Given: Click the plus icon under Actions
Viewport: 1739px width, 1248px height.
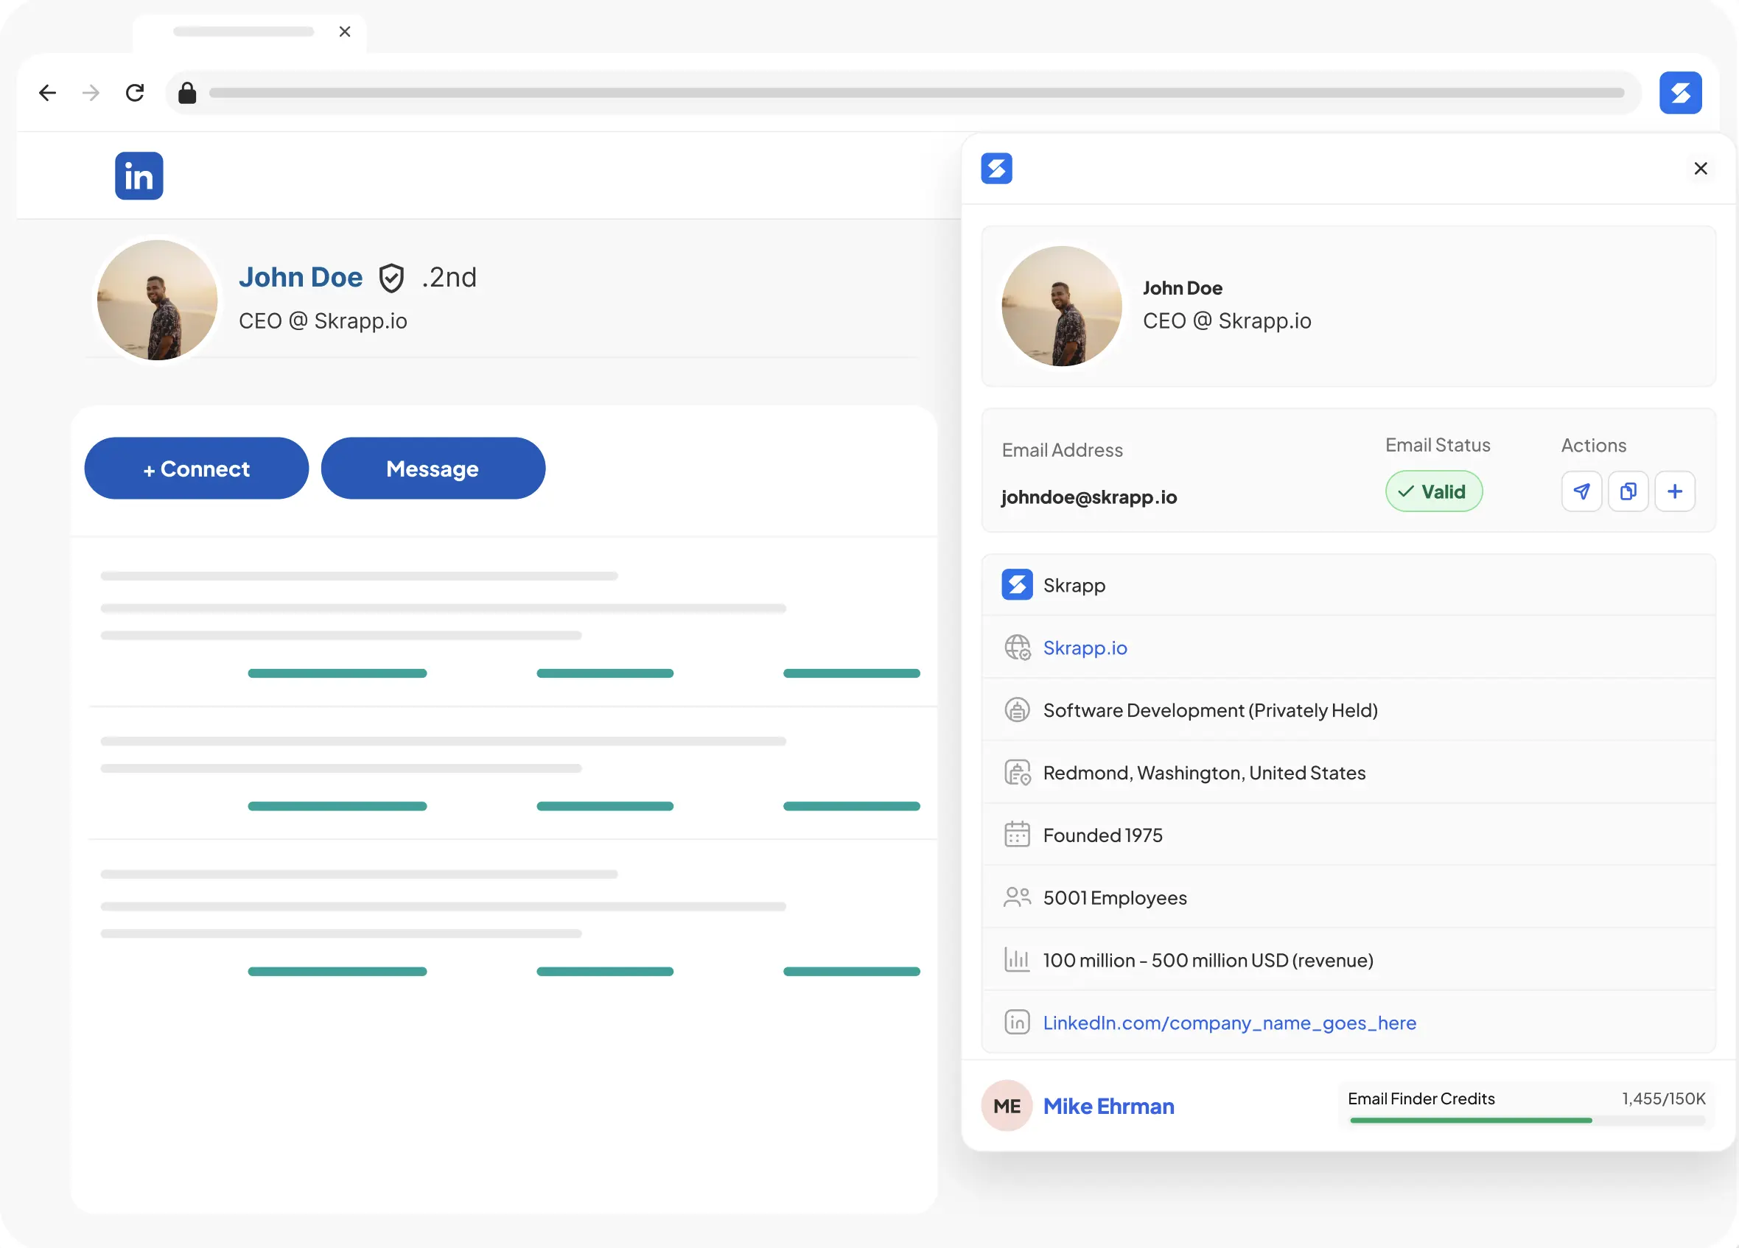Looking at the screenshot, I should [x=1676, y=491].
